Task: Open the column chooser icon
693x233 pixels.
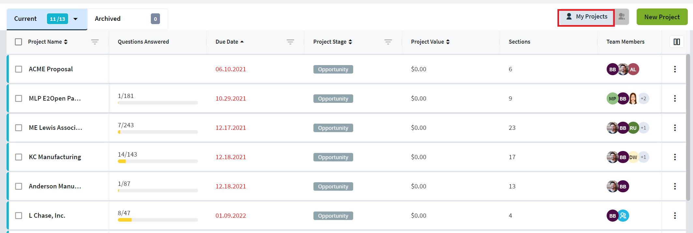Action: tap(677, 42)
